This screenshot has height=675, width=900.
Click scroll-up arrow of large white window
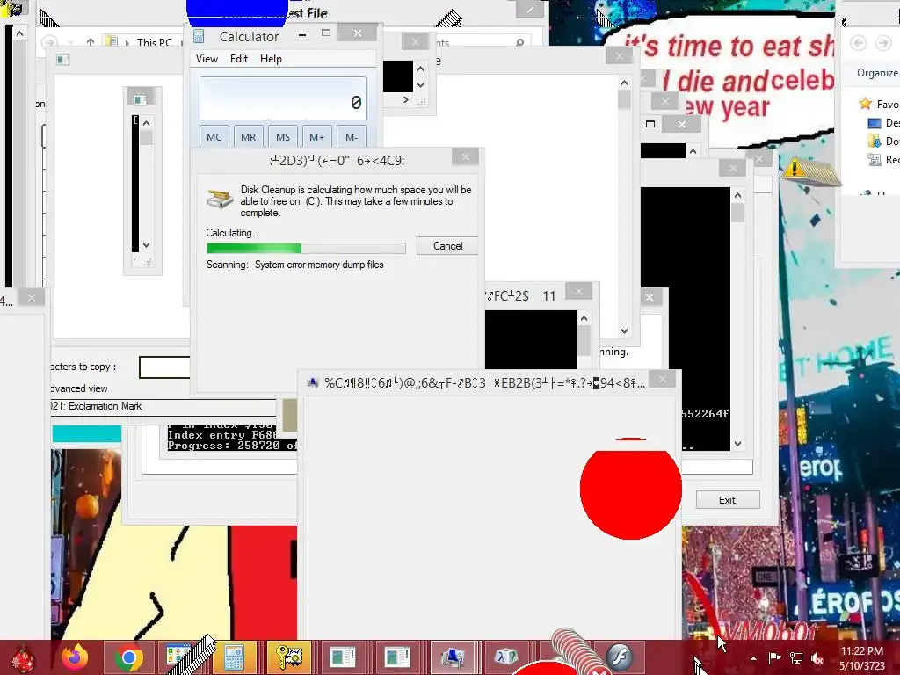point(625,83)
